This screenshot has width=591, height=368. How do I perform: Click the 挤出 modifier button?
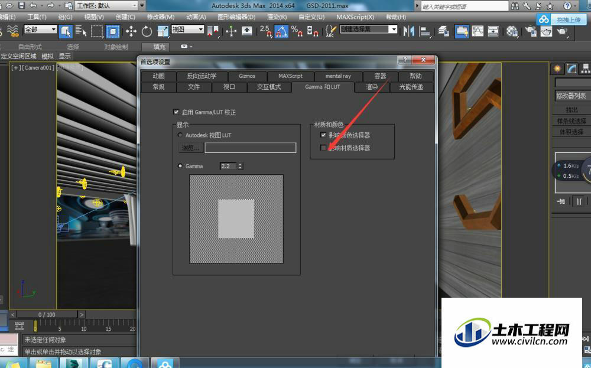coord(571,110)
